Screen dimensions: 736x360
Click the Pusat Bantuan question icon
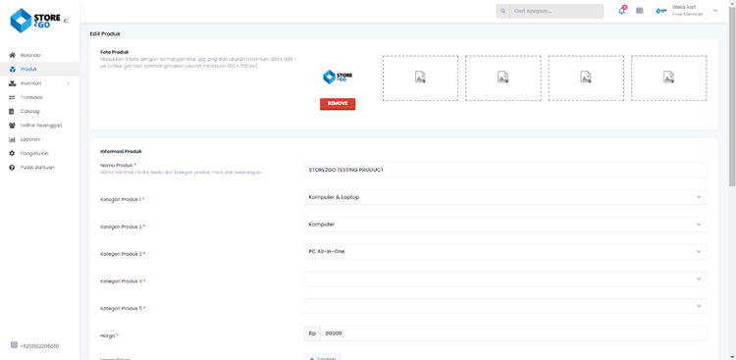pyautogui.click(x=12, y=168)
